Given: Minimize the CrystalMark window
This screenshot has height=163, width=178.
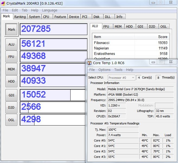Looking at the screenshot, I should point(153,2).
